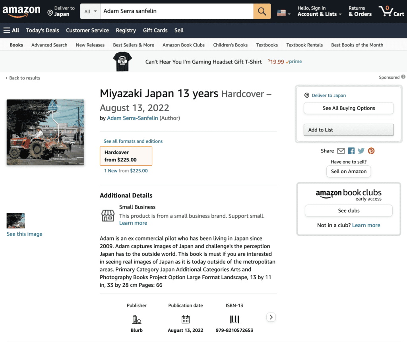
Task: Click the Publication date calendar icon
Action: [x=185, y=319]
